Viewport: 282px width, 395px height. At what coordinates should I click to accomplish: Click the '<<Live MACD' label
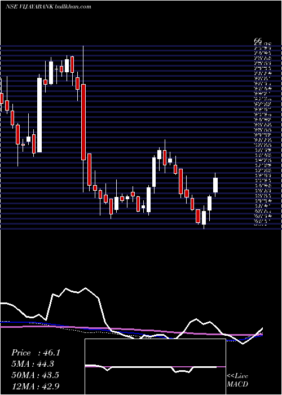(x=237, y=380)
